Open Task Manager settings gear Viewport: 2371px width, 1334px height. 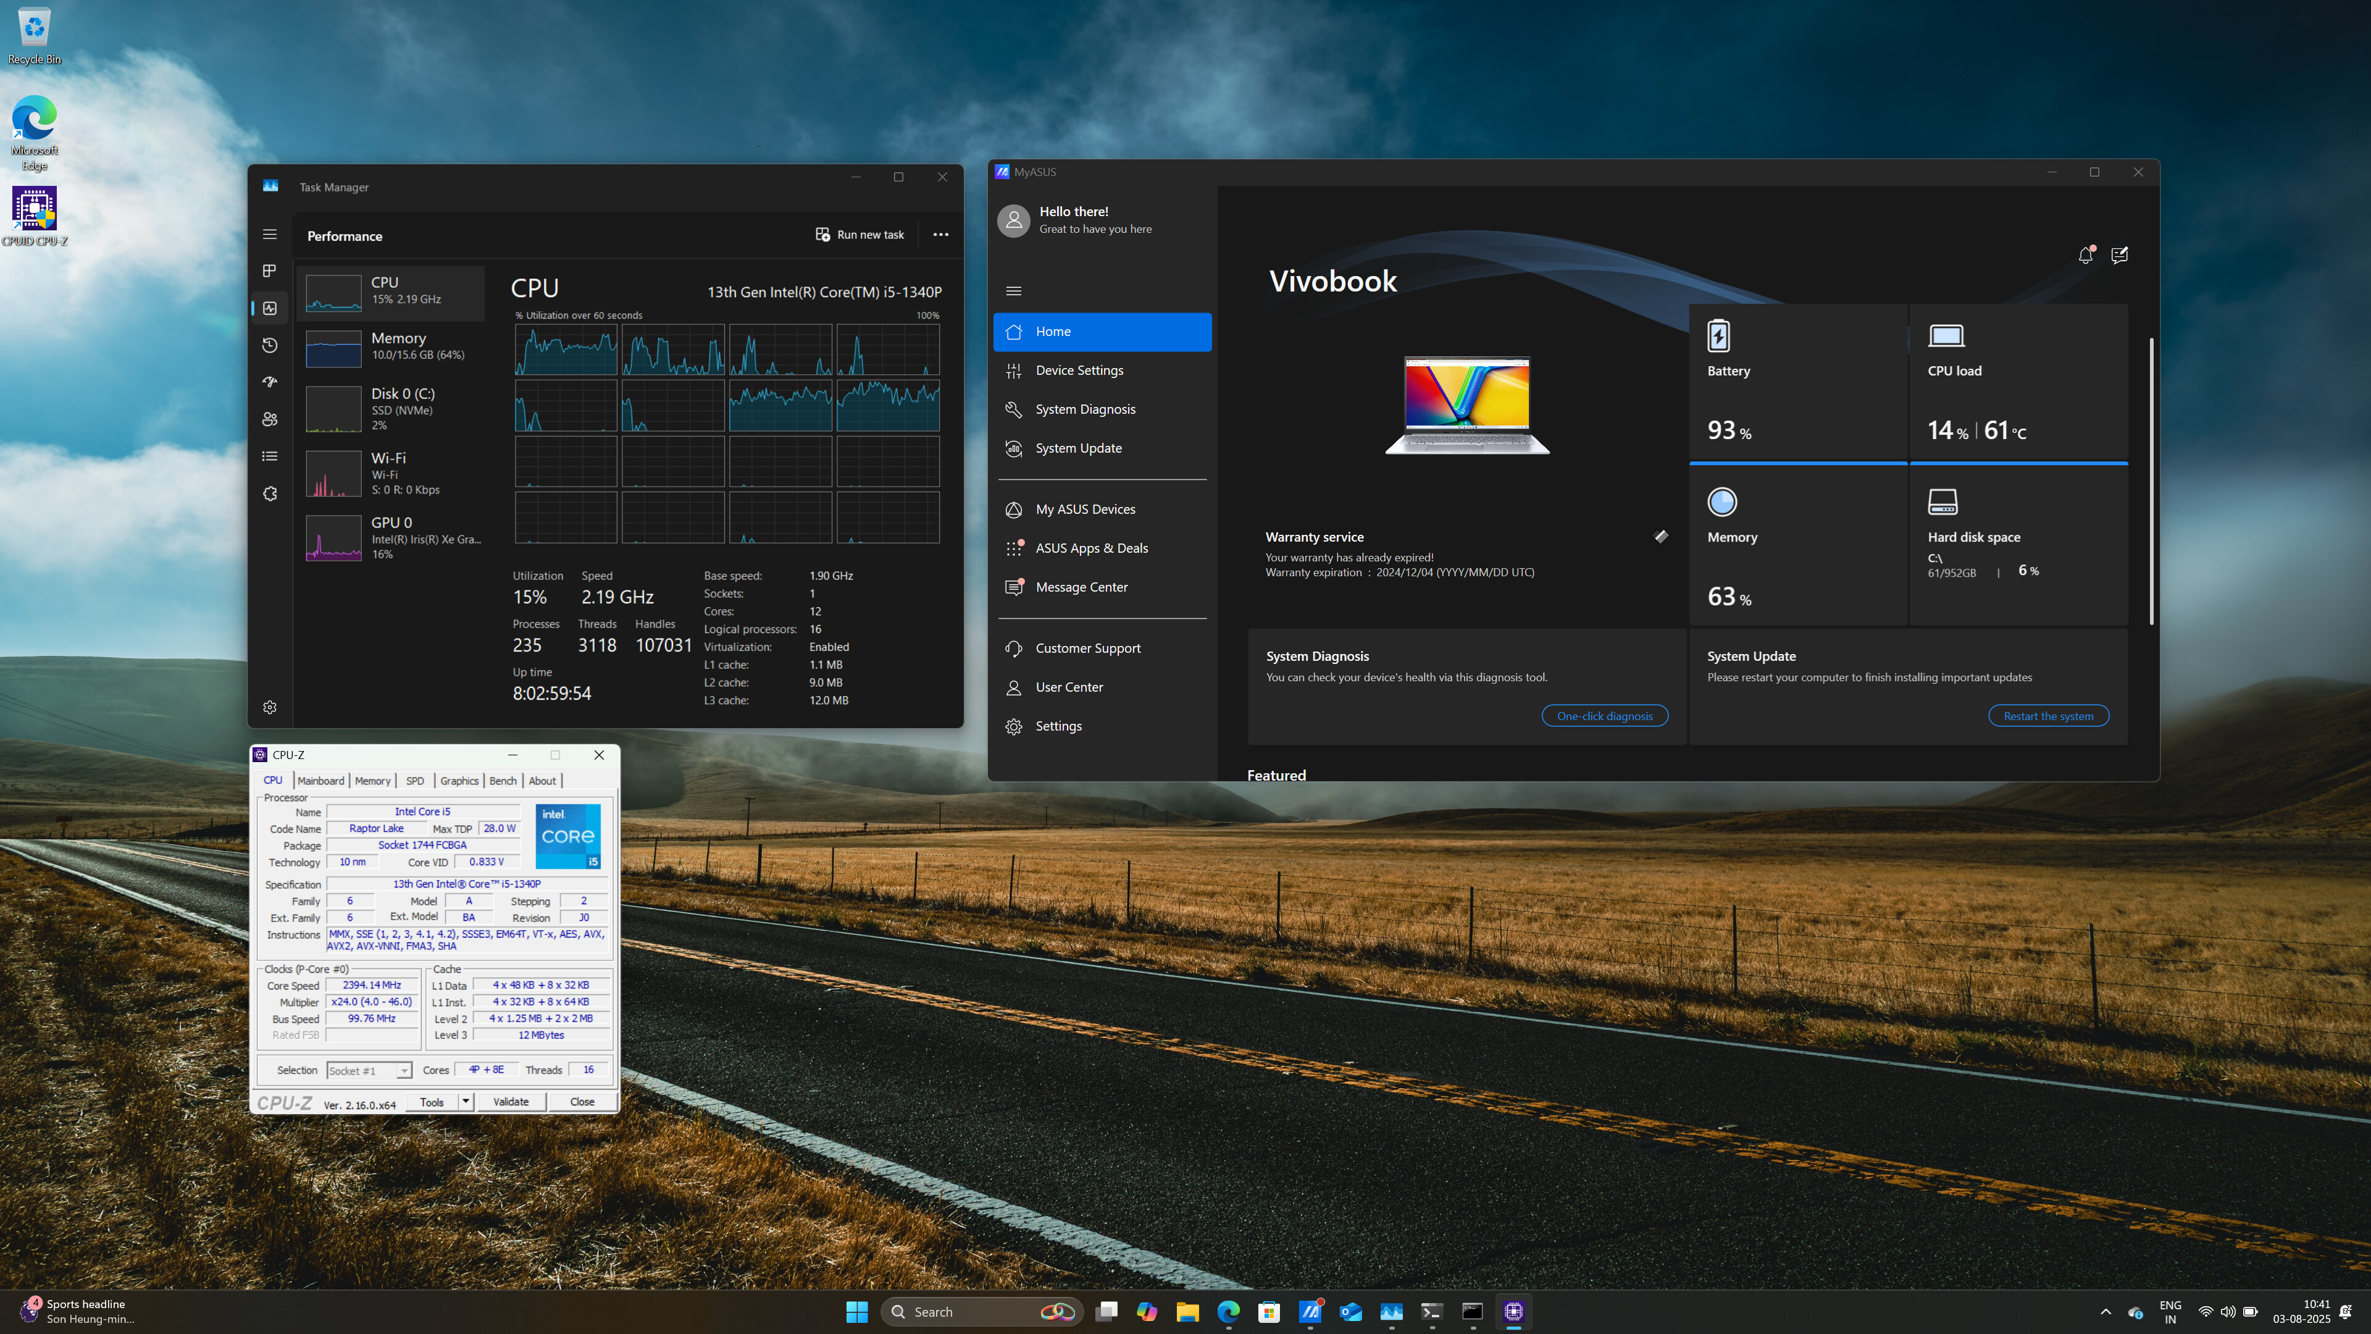click(x=270, y=707)
